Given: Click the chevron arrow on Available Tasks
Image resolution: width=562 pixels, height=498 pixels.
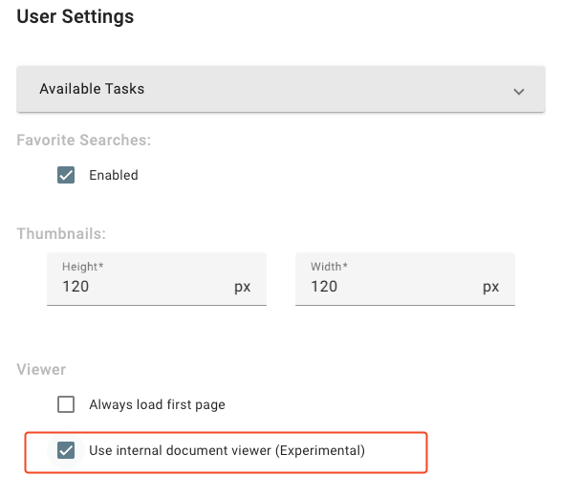Looking at the screenshot, I should 519,92.
